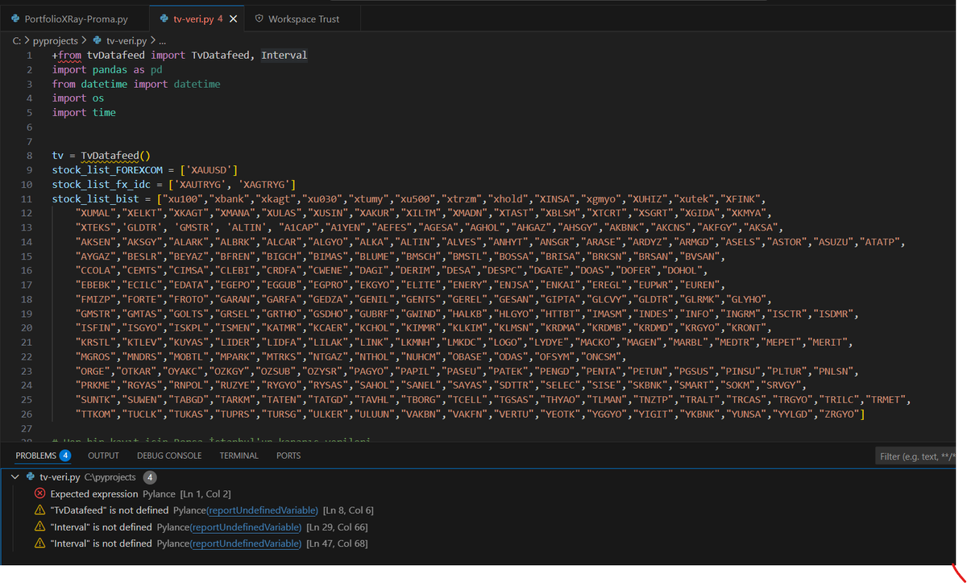967x583 pixels.
Task: Open the tv-veri.py breadcrumb file name
Action: pos(126,40)
